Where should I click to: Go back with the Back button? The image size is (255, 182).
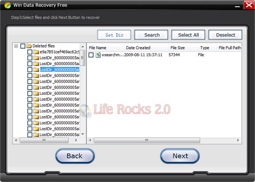[75, 156]
